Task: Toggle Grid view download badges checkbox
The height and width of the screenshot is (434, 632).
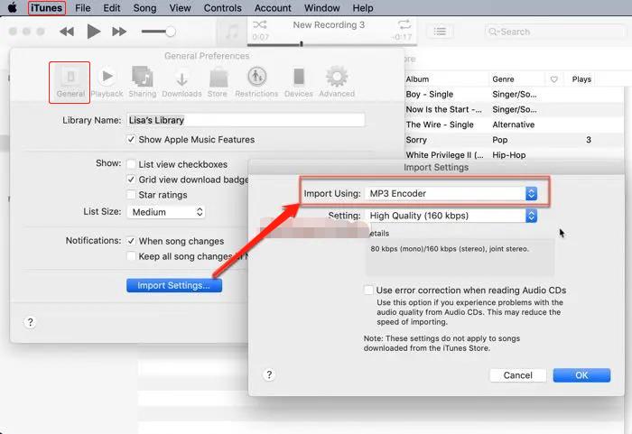Action: 131,180
